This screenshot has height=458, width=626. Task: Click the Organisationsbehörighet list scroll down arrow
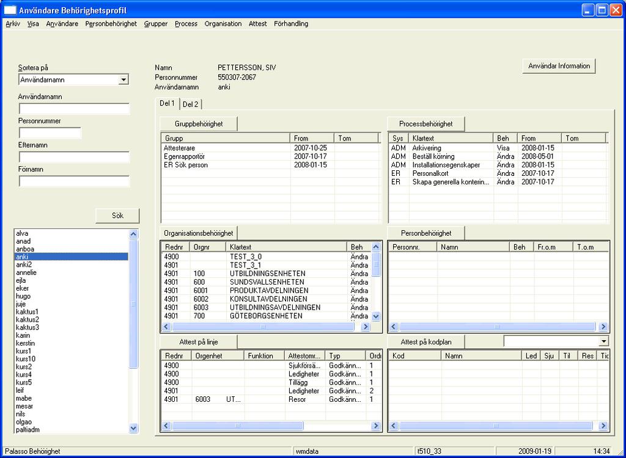tap(376, 316)
